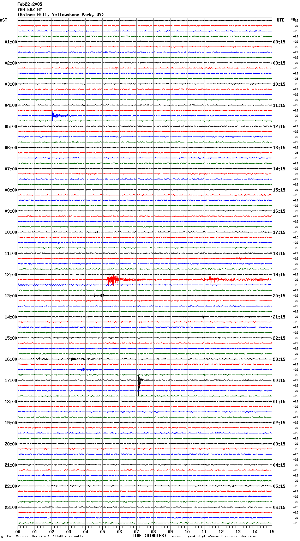Click the 09:00 MST time label
Viewport: 300px width, 541px height.
11,211
